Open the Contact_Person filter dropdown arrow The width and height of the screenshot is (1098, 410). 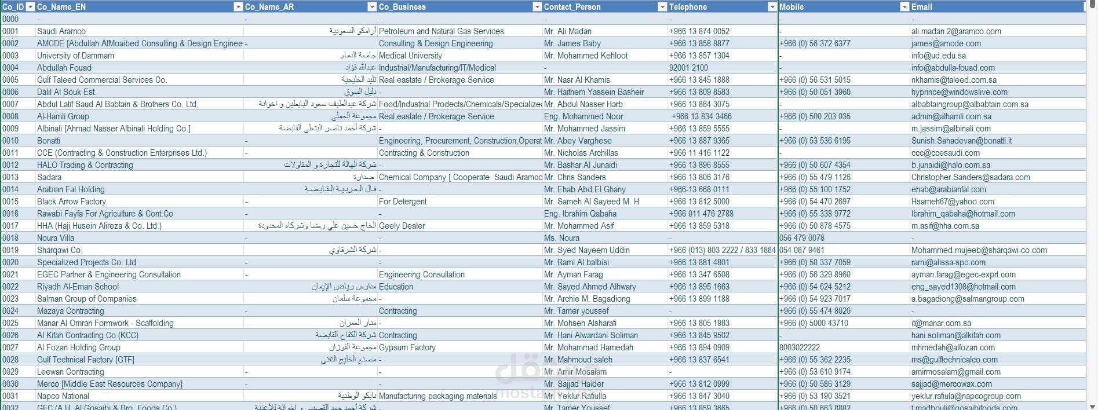point(662,7)
